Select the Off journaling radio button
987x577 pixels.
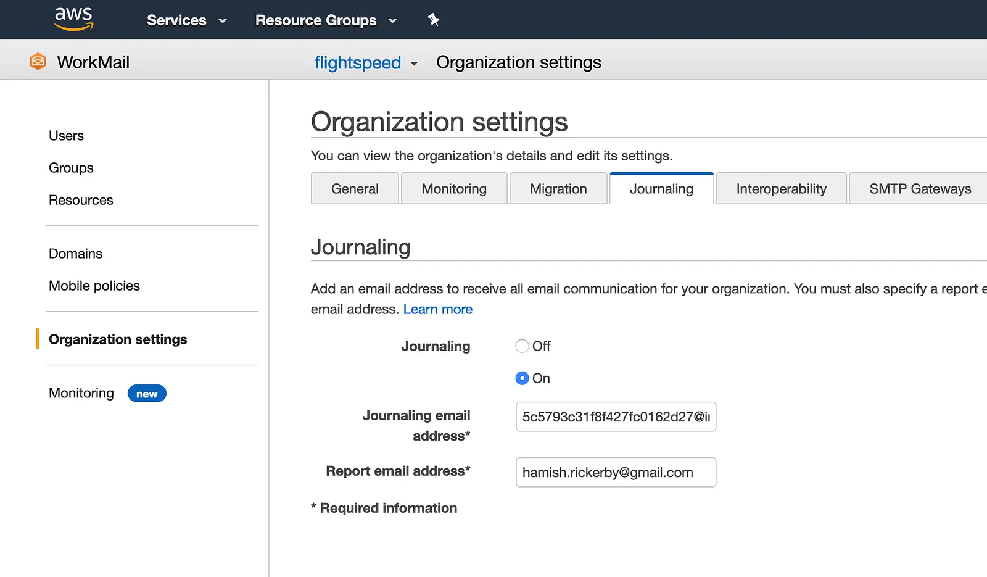(x=522, y=346)
